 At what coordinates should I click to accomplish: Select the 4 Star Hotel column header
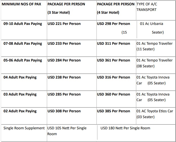(115, 8)
